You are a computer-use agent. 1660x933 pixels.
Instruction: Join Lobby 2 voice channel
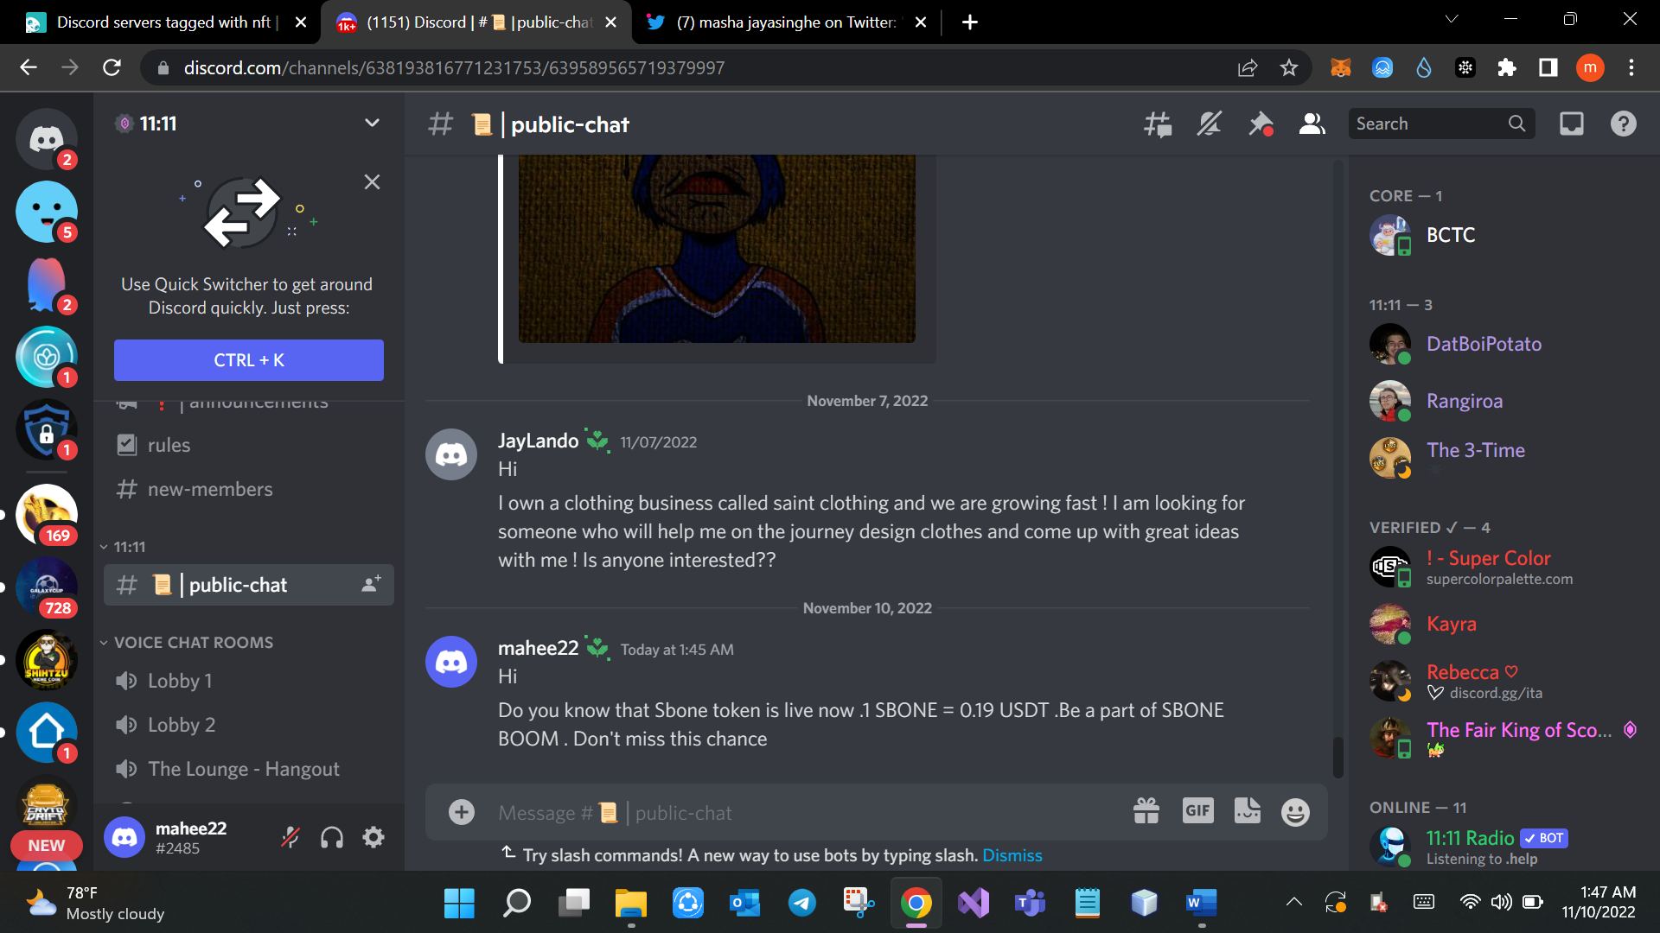pyautogui.click(x=249, y=725)
